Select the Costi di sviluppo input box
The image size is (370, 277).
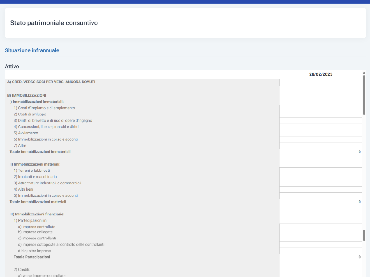320,114
